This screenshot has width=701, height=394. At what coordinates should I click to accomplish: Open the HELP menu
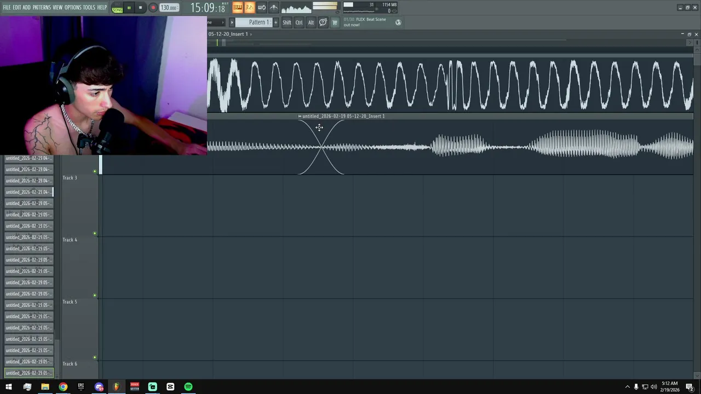pyautogui.click(x=102, y=8)
